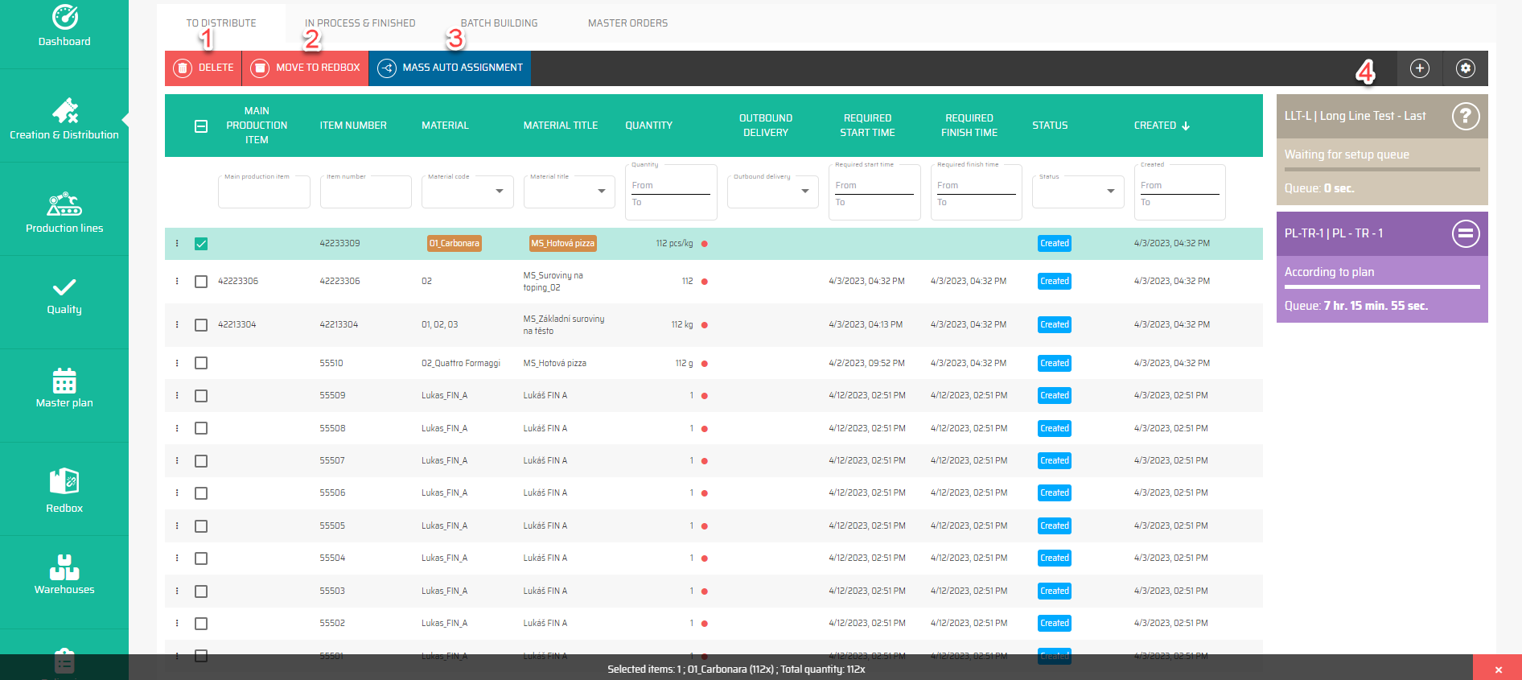
Task: Click the Mass Auto Assignment button
Action: click(450, 68)
